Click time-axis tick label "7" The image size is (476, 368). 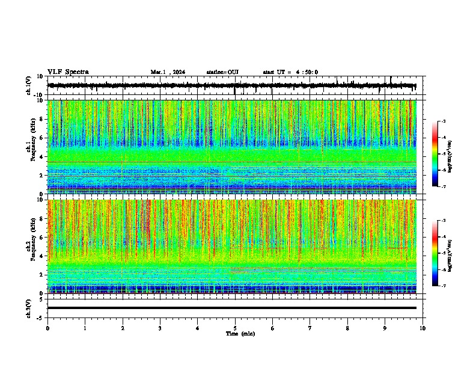(x=310, y=328)
